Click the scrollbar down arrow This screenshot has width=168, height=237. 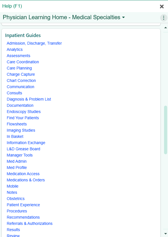tap(165, 234)
